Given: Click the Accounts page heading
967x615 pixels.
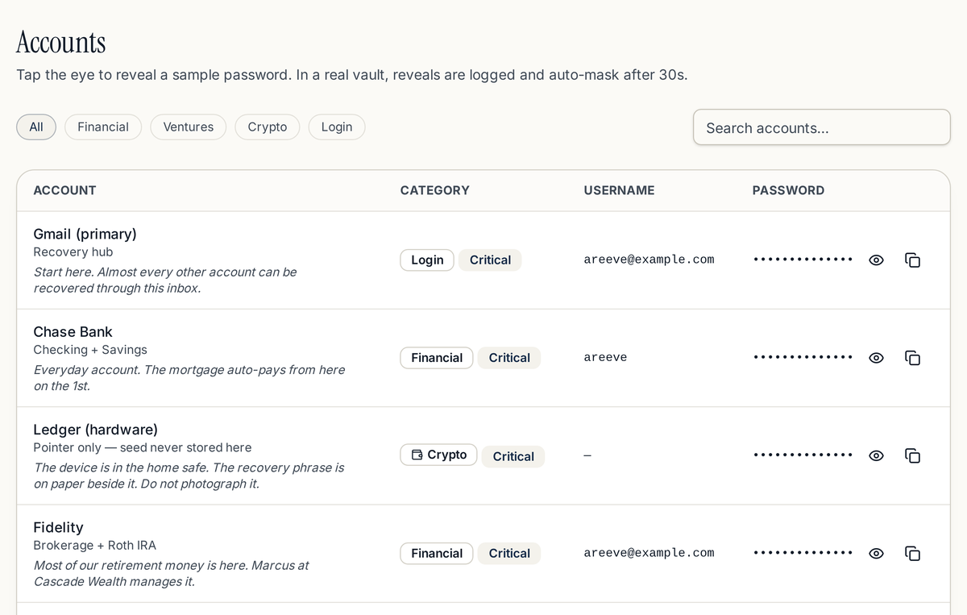Looking at the screenshot, I should click(61, 42).
